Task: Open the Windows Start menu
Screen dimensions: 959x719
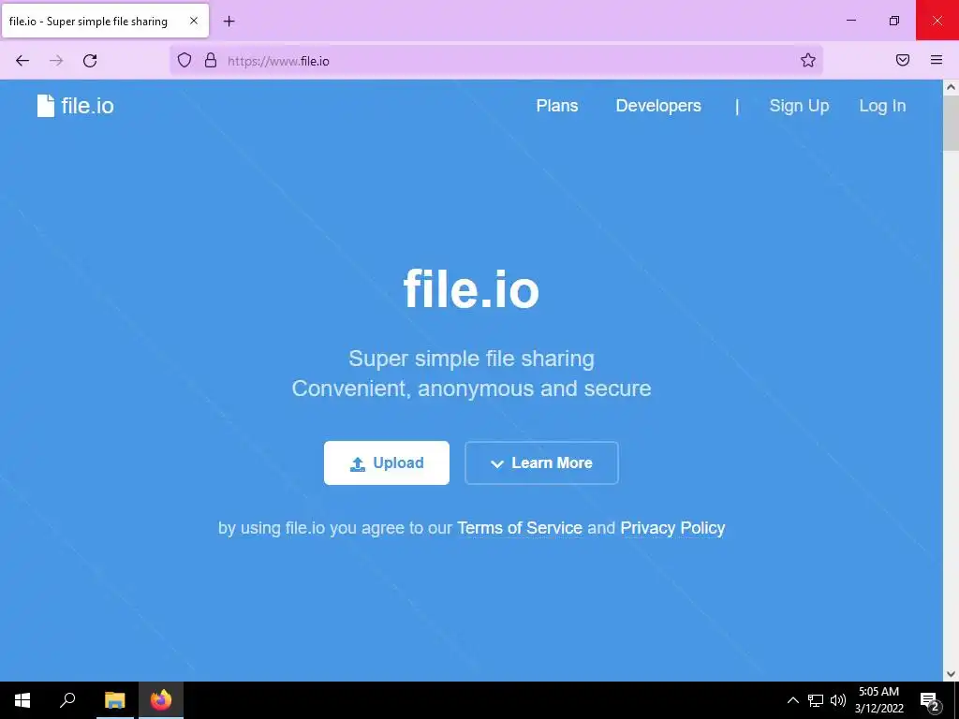Action: [x=22, y=700]
